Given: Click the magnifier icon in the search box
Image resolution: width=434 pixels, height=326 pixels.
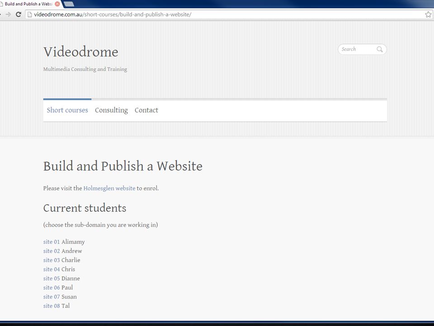Looking at the screenshot, I should (x=379, y=49).
